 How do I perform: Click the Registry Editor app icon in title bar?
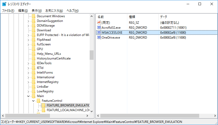click(x=4, y=4)
